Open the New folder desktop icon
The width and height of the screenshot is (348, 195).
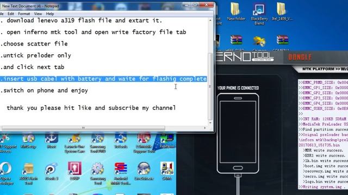pos(236,11)
